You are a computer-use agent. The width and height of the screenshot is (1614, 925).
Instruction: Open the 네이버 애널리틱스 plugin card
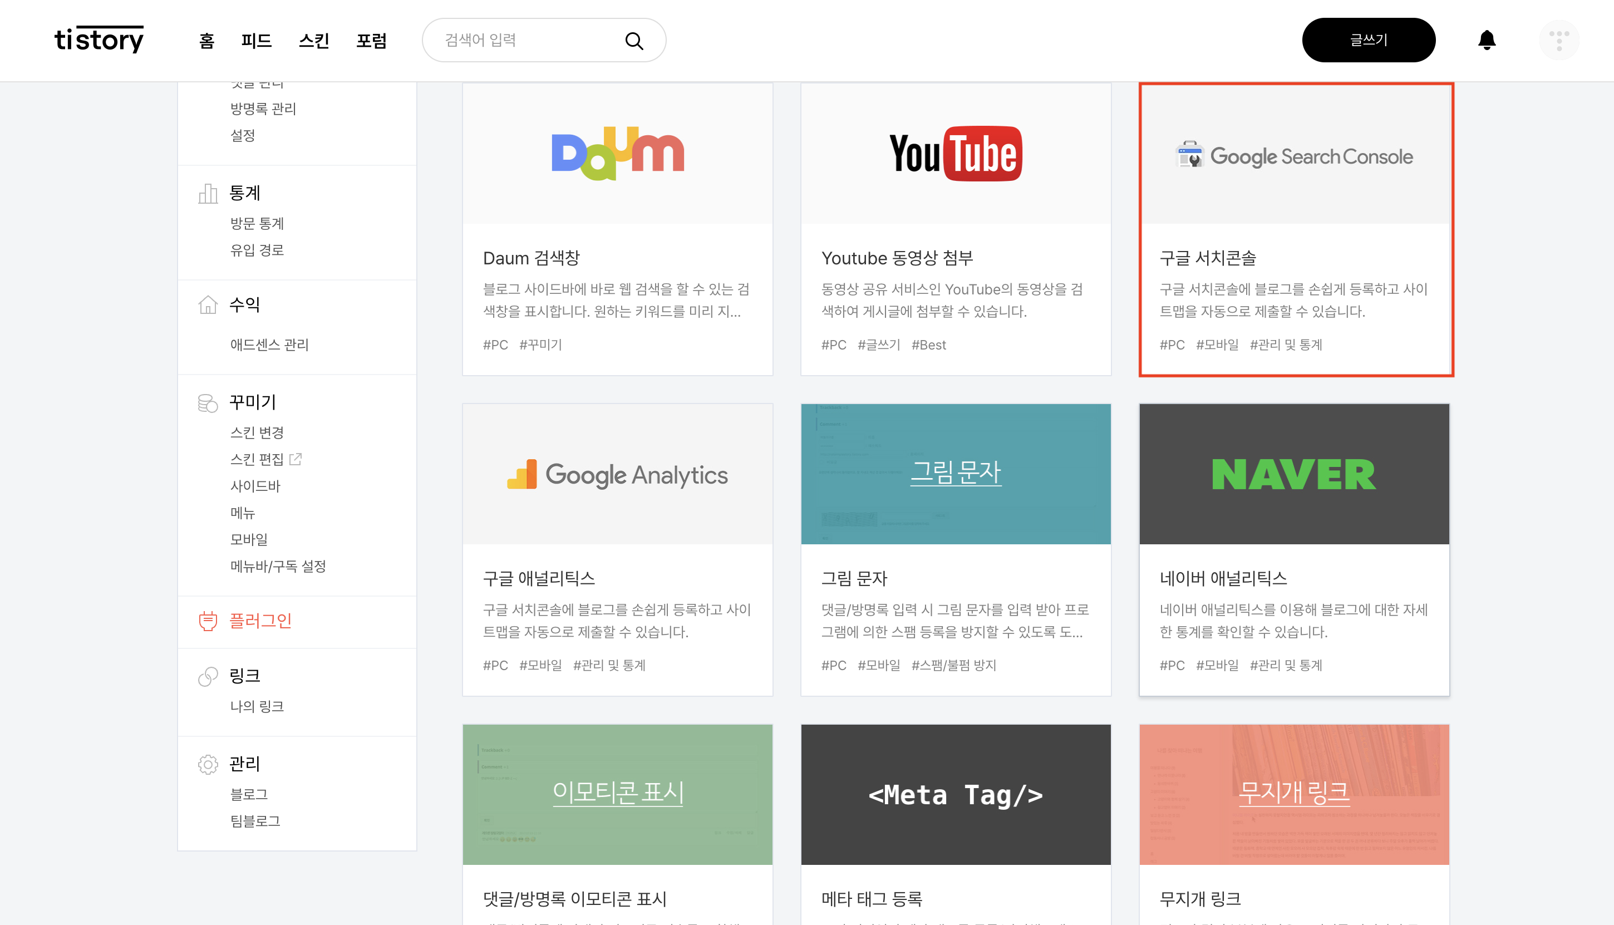pos(1293,549)
